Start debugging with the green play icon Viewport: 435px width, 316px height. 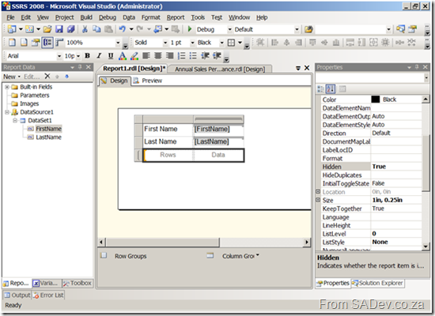tap(190, 29)
